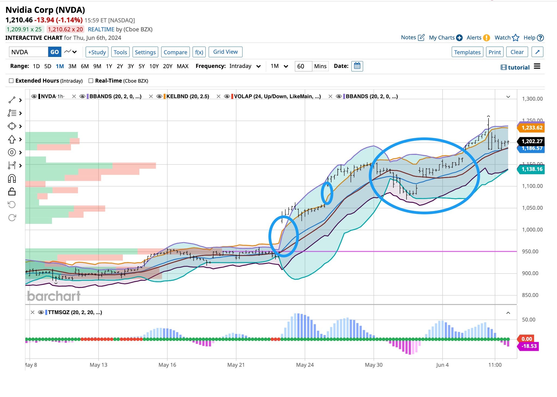
Task: Click the 60 minutes interval field
Action: (x=303, y=66)
